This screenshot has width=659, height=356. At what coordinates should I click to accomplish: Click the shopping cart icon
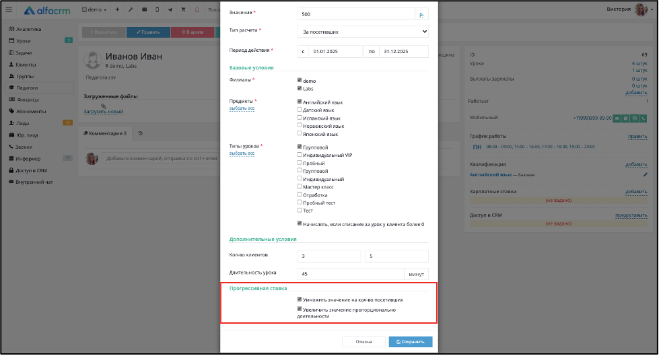[x=183, y=9]
